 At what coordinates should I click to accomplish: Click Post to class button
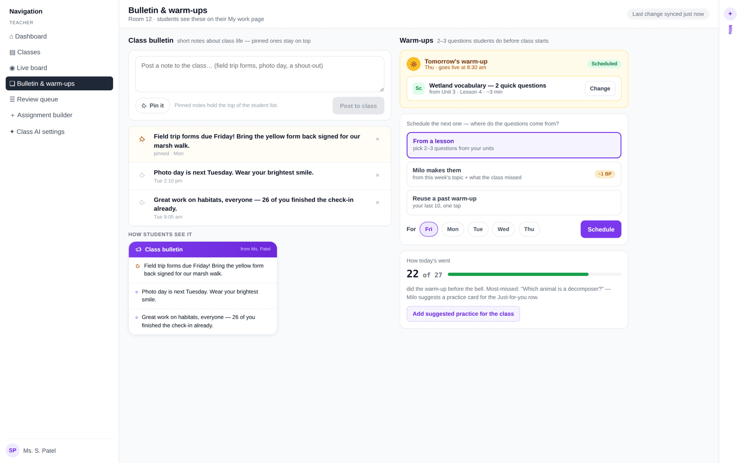coord(358,106)
